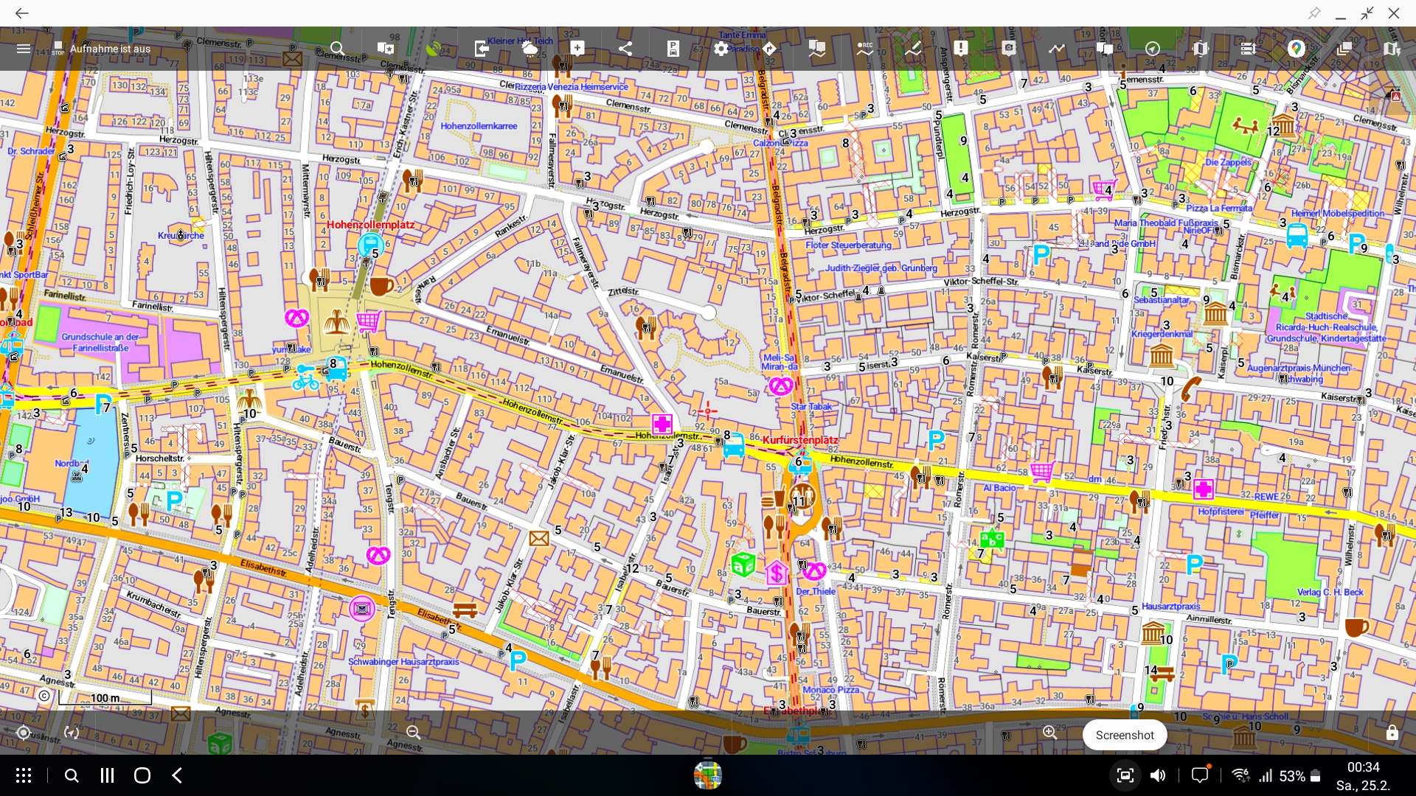The image size is (1416, 796).
Task: Open the map search magnifier
Action: [x=337, y=49]
